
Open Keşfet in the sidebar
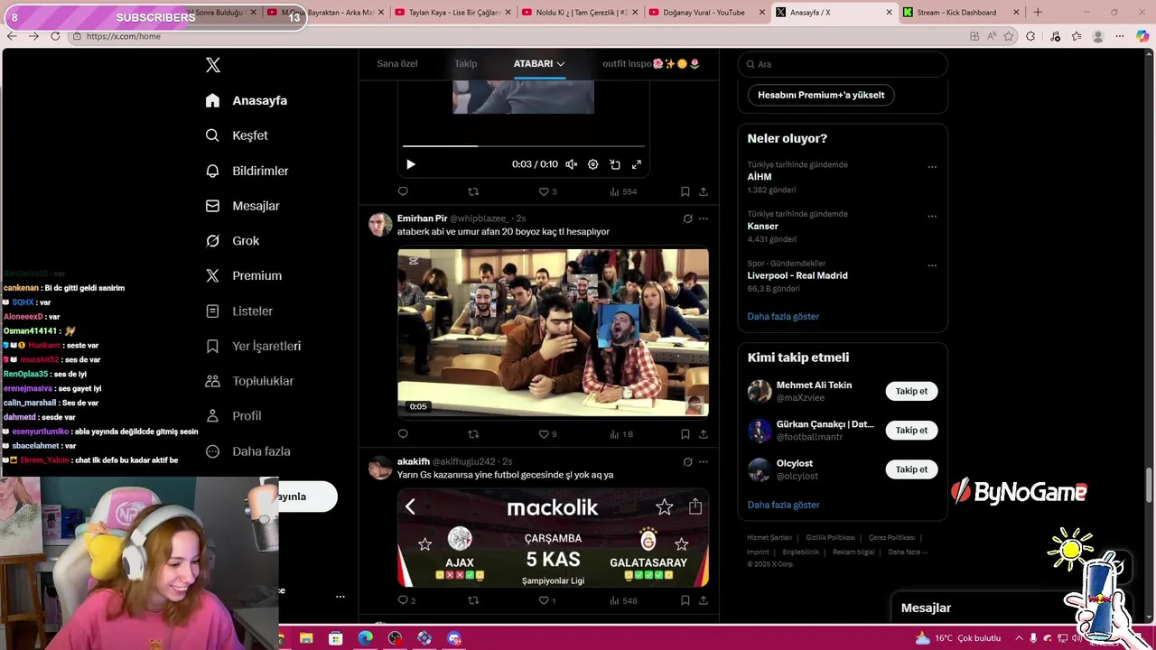(237, 135)
